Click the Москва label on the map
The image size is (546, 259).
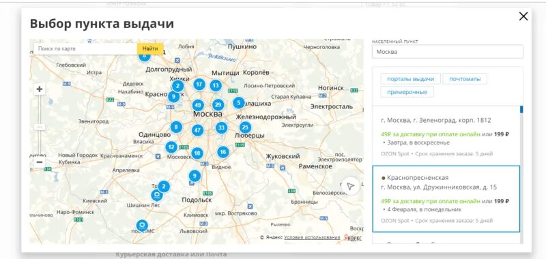pos(207,114)
